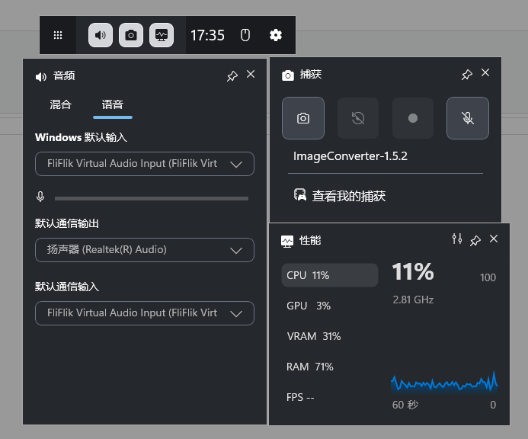The image size is (528, 439).
Task: Close the Performance widget
Action: (x=494, y=239)
